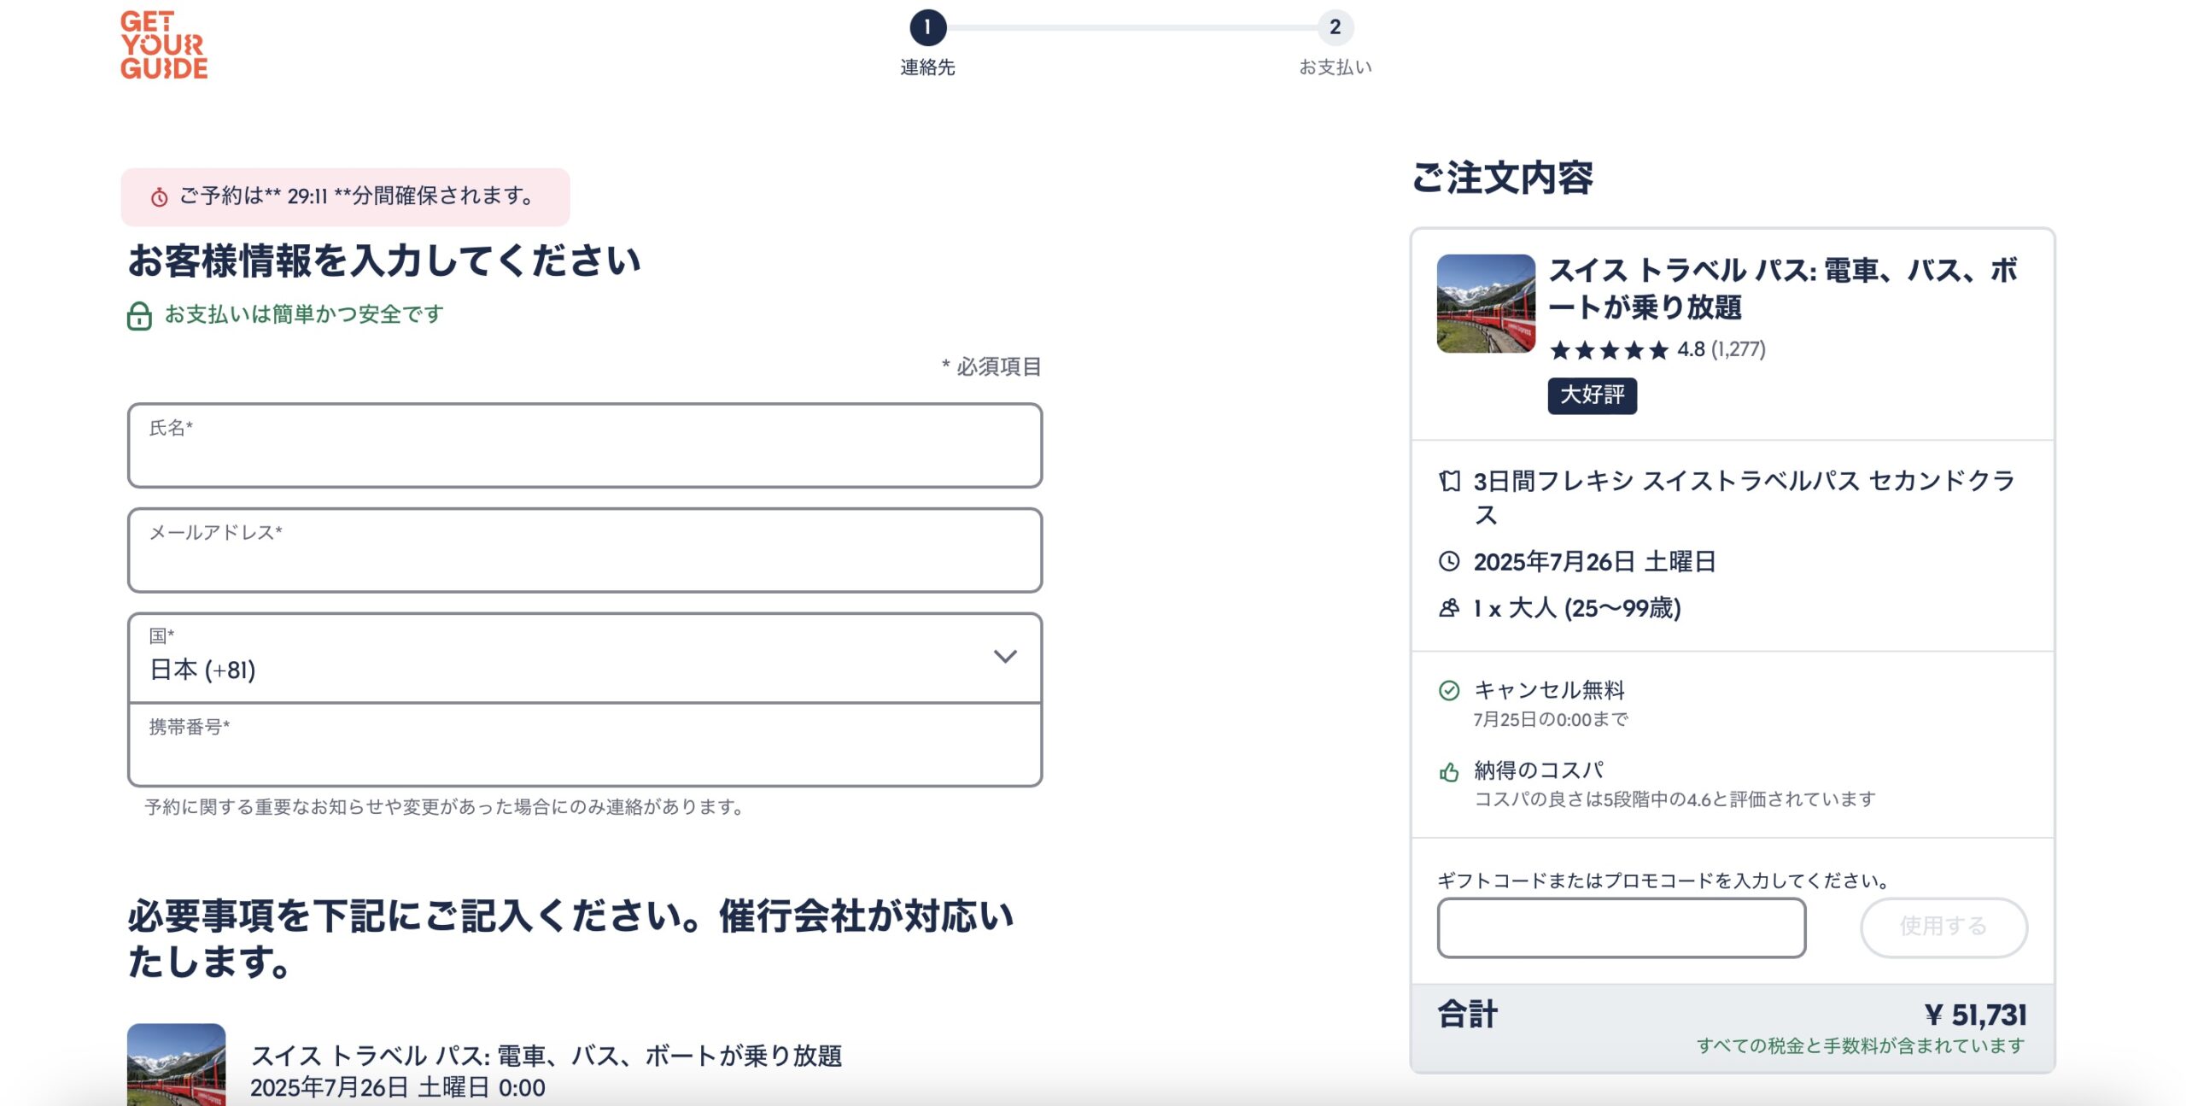Click the GetYourGuide logo
This screenshot has height=1106, width=2186.
click(164, 45)
